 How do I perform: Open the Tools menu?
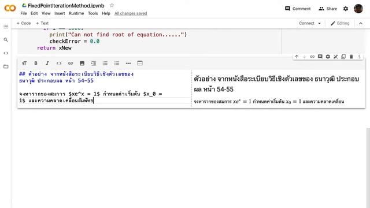[92, 13]
